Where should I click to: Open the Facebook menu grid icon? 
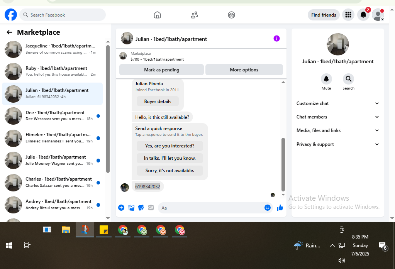[348, 15]
